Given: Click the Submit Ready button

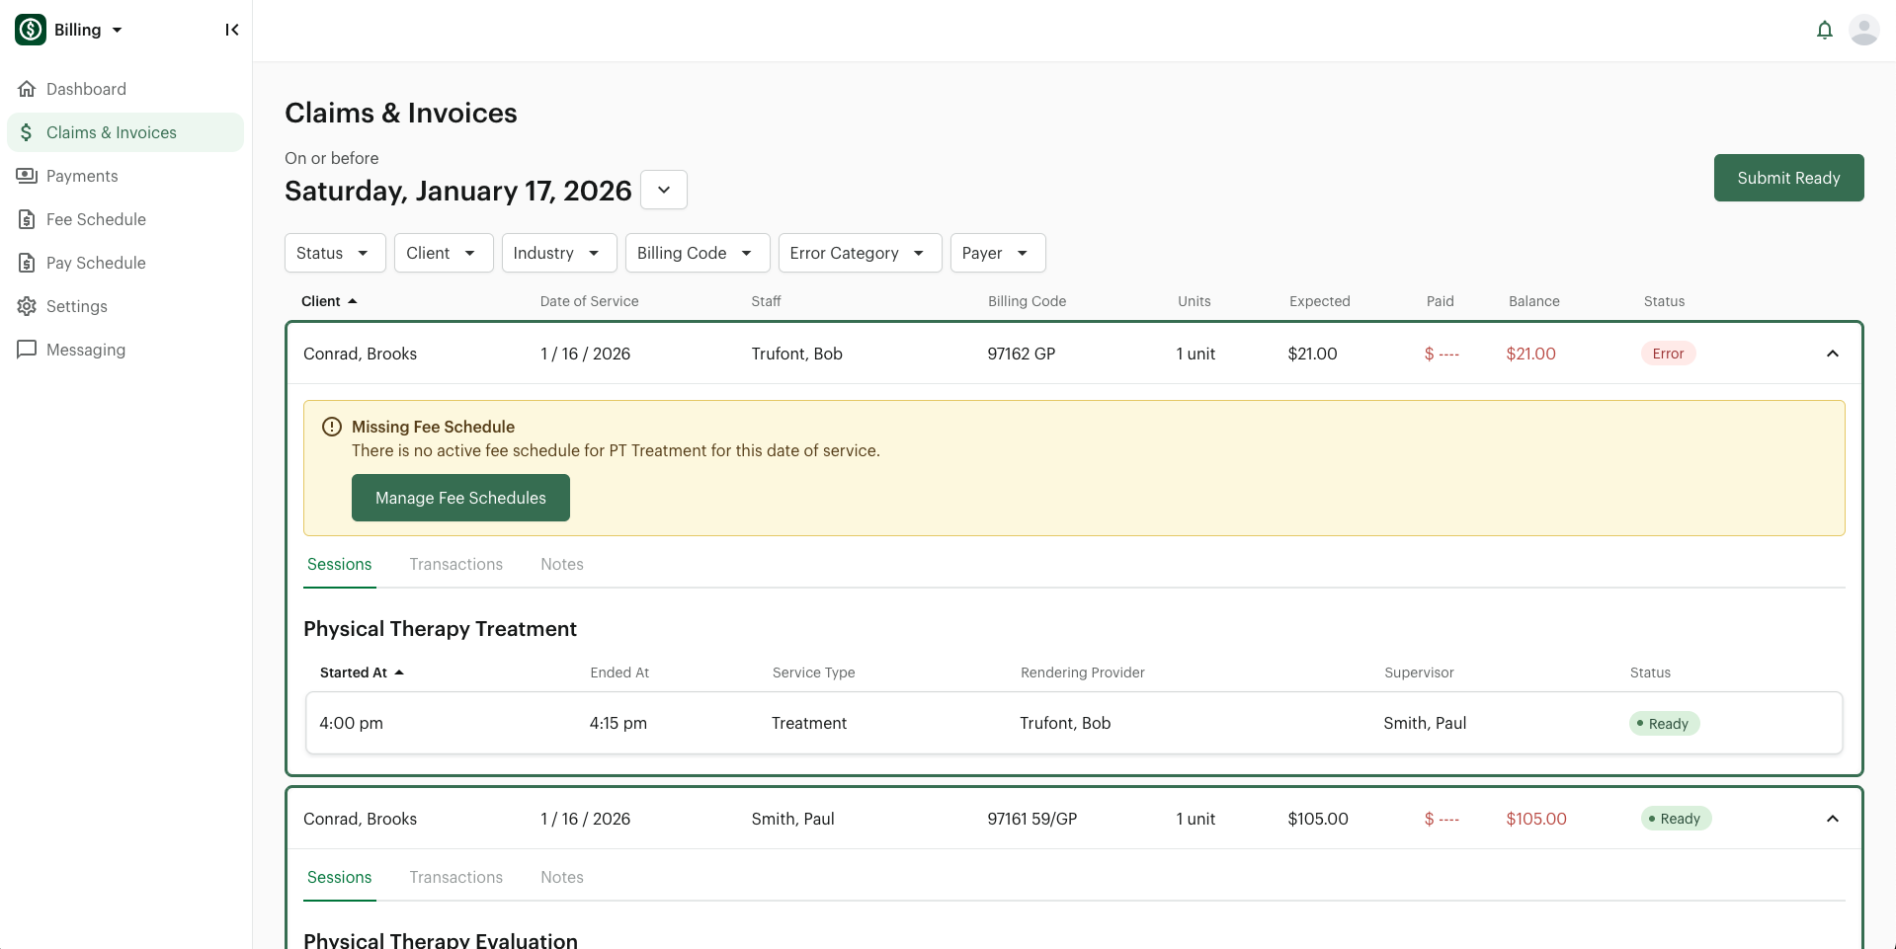Looking at the screenshot, I should point(1788,178).
